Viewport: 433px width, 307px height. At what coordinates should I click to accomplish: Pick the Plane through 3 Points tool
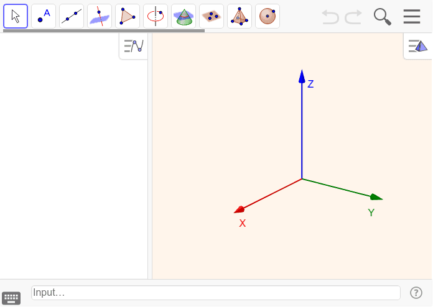tap(212, 16)
